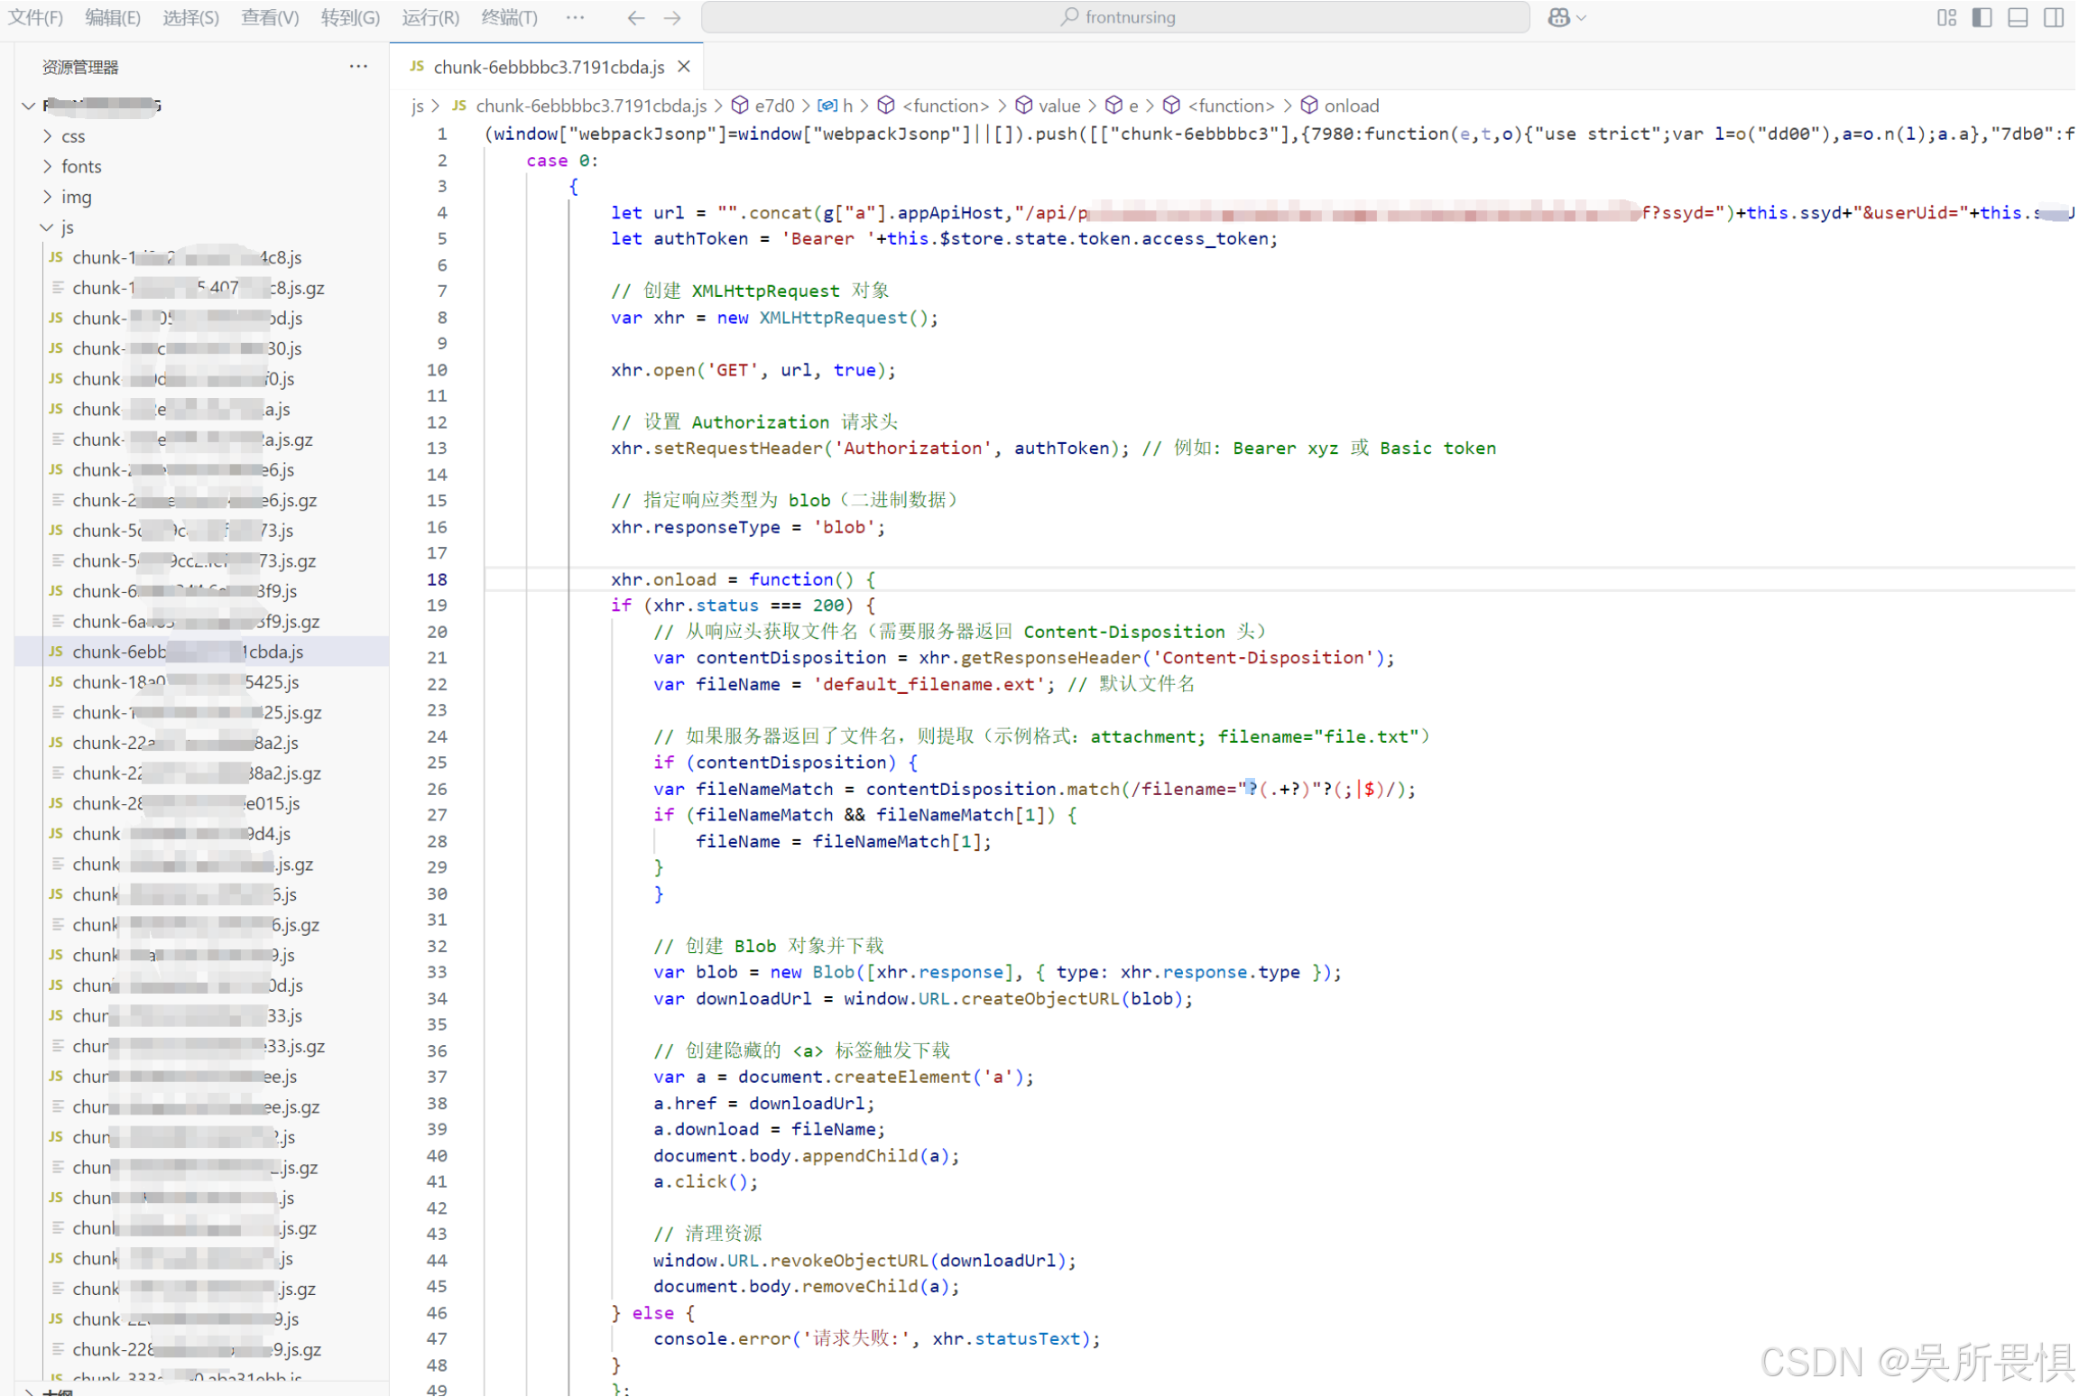Click 'authToken' declaration in line 5
The height and width of the screenshot is (1397, 2079).
point(700,238)
